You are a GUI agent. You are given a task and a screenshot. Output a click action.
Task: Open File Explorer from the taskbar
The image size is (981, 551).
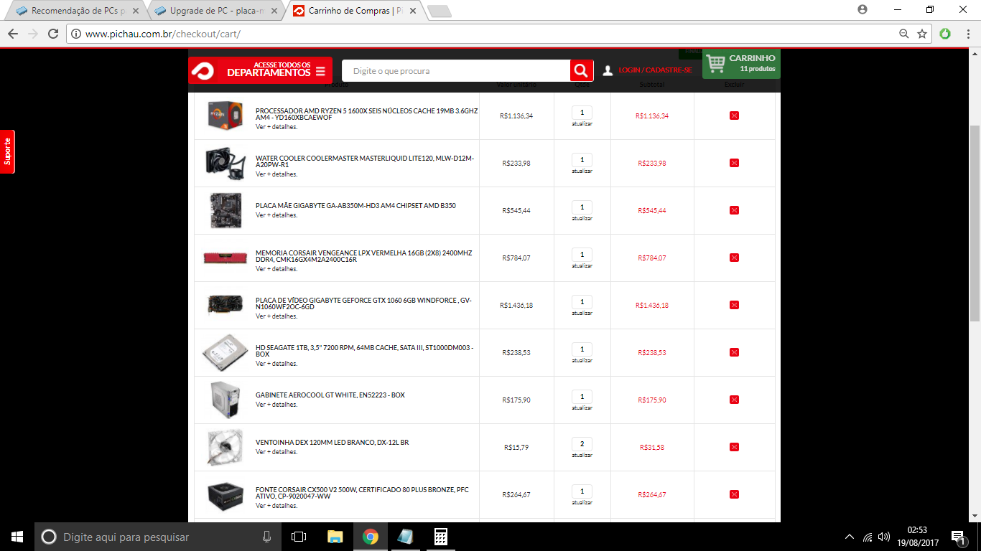coord(335,537)
